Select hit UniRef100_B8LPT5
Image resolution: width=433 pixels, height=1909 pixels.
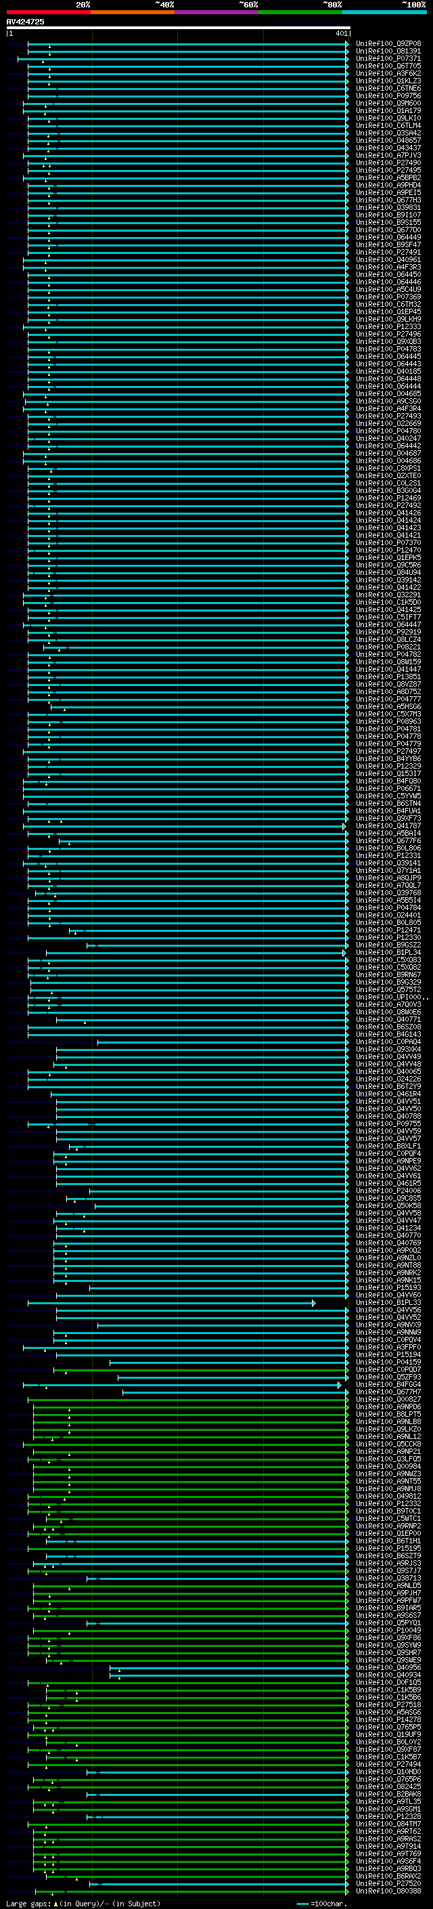pos(388,1414)
